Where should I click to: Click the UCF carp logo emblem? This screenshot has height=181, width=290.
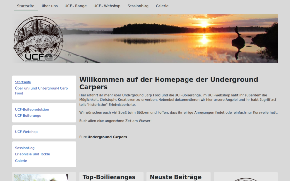pyautogui.click(x=38, y=39)
